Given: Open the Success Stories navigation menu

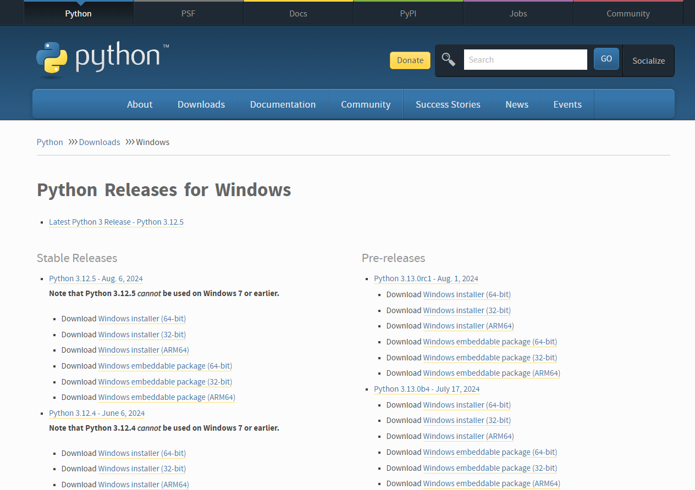Looking at the screenshot, I should click(x=448, y=104).
